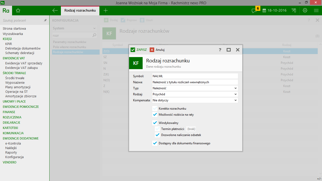This screenshot has height=181, width=322.
Task: Open the Typ dropdown showing Należność
Action: pos(195,88)
